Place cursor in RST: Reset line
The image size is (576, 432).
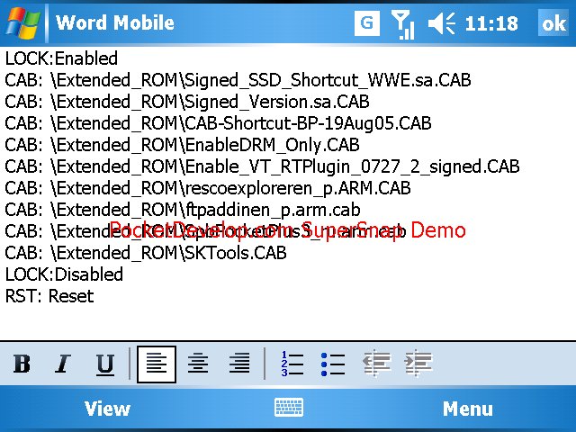coord(49,296)
